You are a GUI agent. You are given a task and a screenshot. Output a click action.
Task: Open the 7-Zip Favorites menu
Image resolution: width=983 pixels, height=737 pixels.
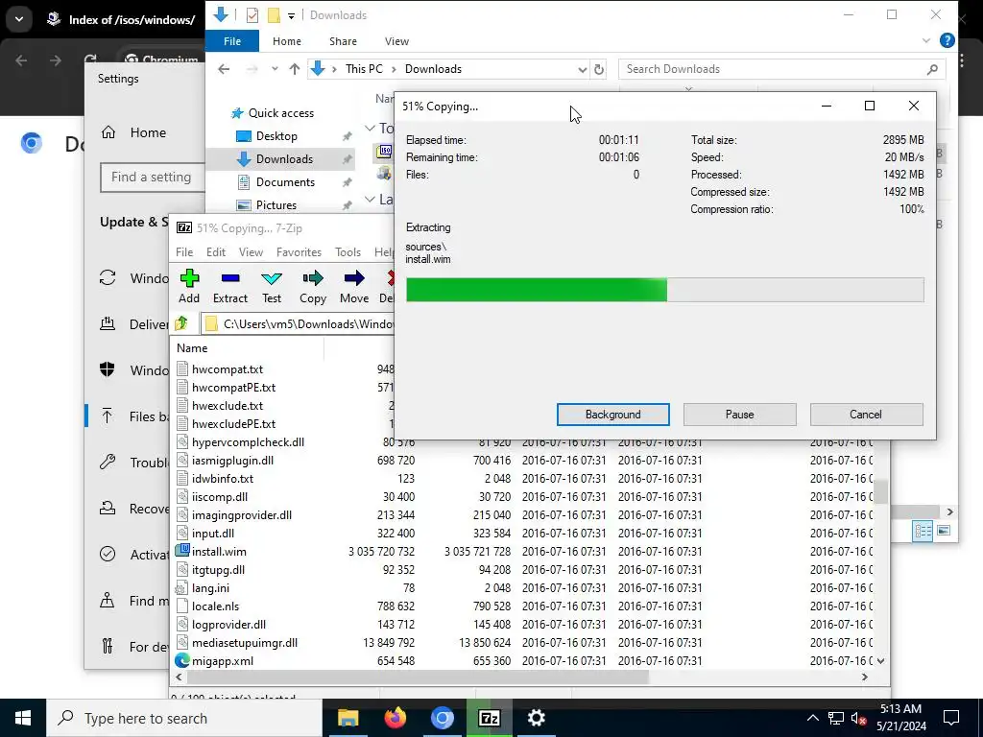coord(300,252)
